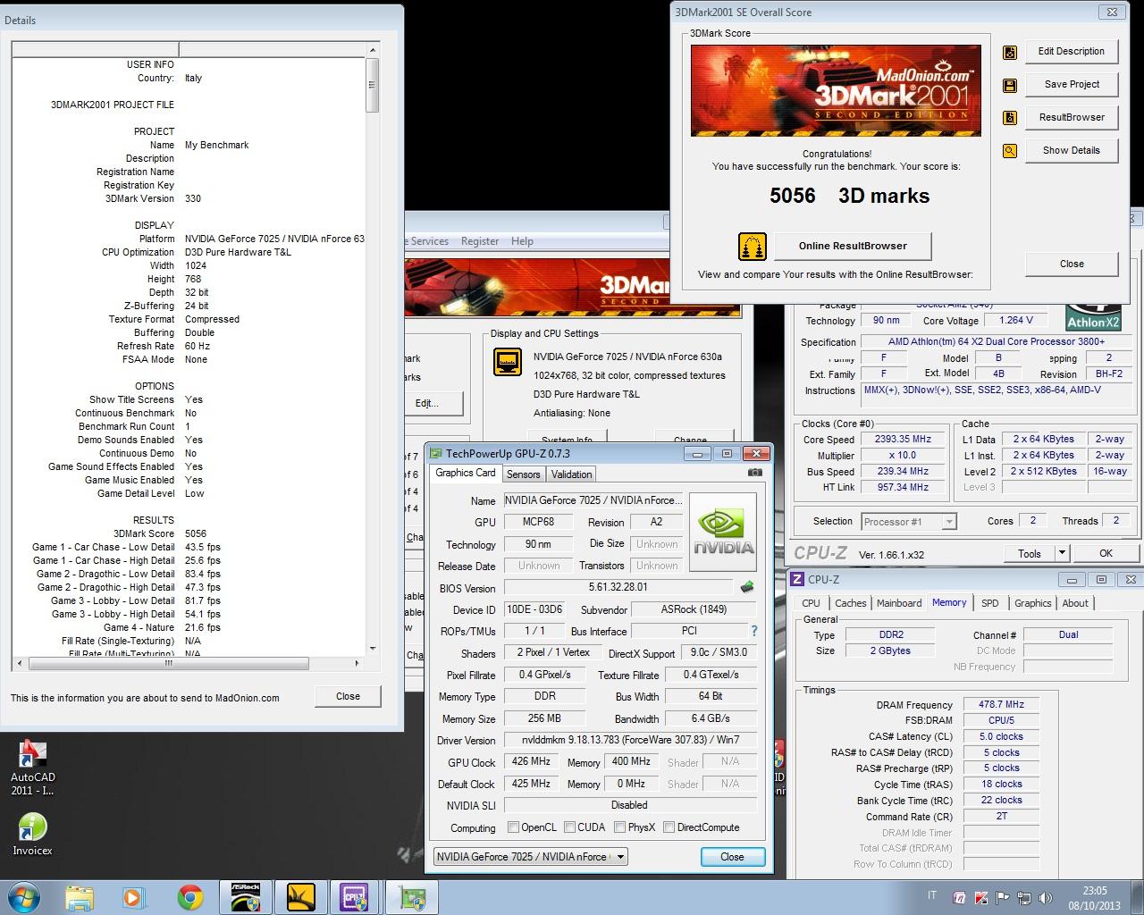Click the Details list vertical scrollbar thumb
Viewport: 1144px width, 915px height.
point(372,85)
